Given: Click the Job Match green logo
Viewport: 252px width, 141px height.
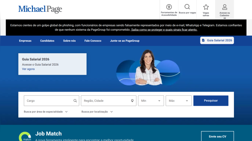Looking at the screenshot, I should coord(25,136).
